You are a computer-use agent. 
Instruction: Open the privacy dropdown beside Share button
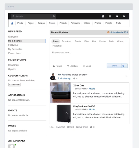[124, 66]
